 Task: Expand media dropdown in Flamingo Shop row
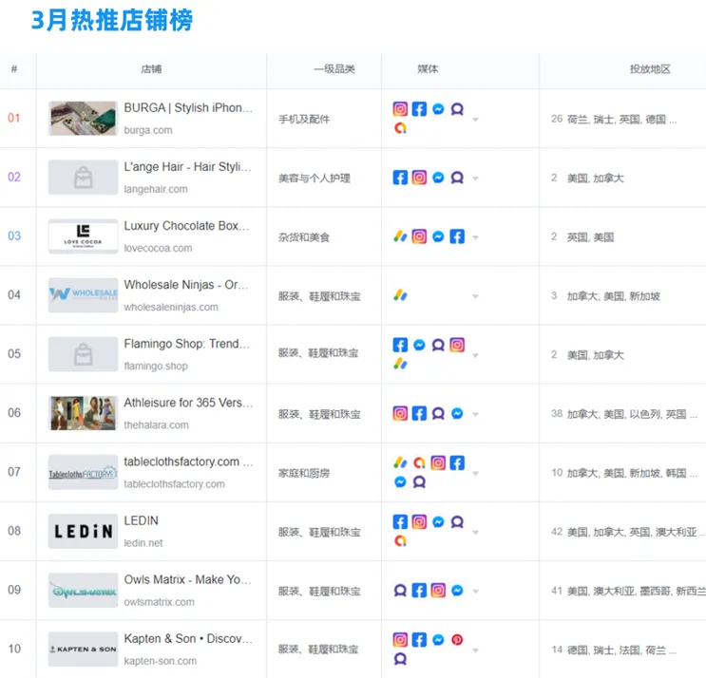pos(475,355)
